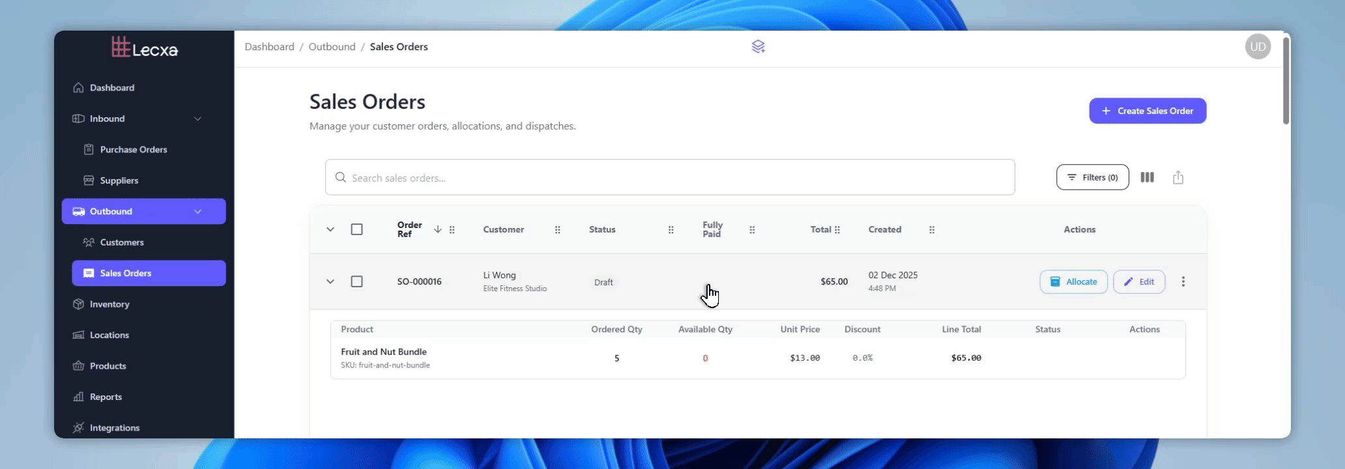Screen dimensions: 1345x469
Task: Click the Customer column drag handle
Action: tap(557, 230)
